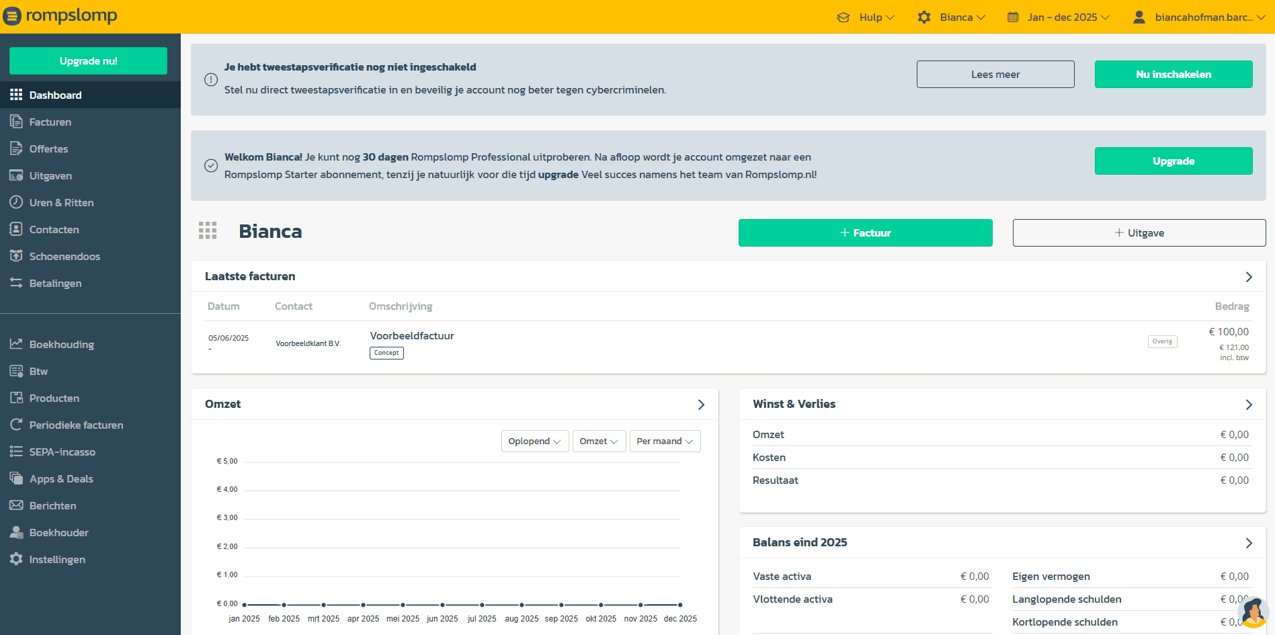Expand Winst & Verlies with chevron

[1249, 405]
